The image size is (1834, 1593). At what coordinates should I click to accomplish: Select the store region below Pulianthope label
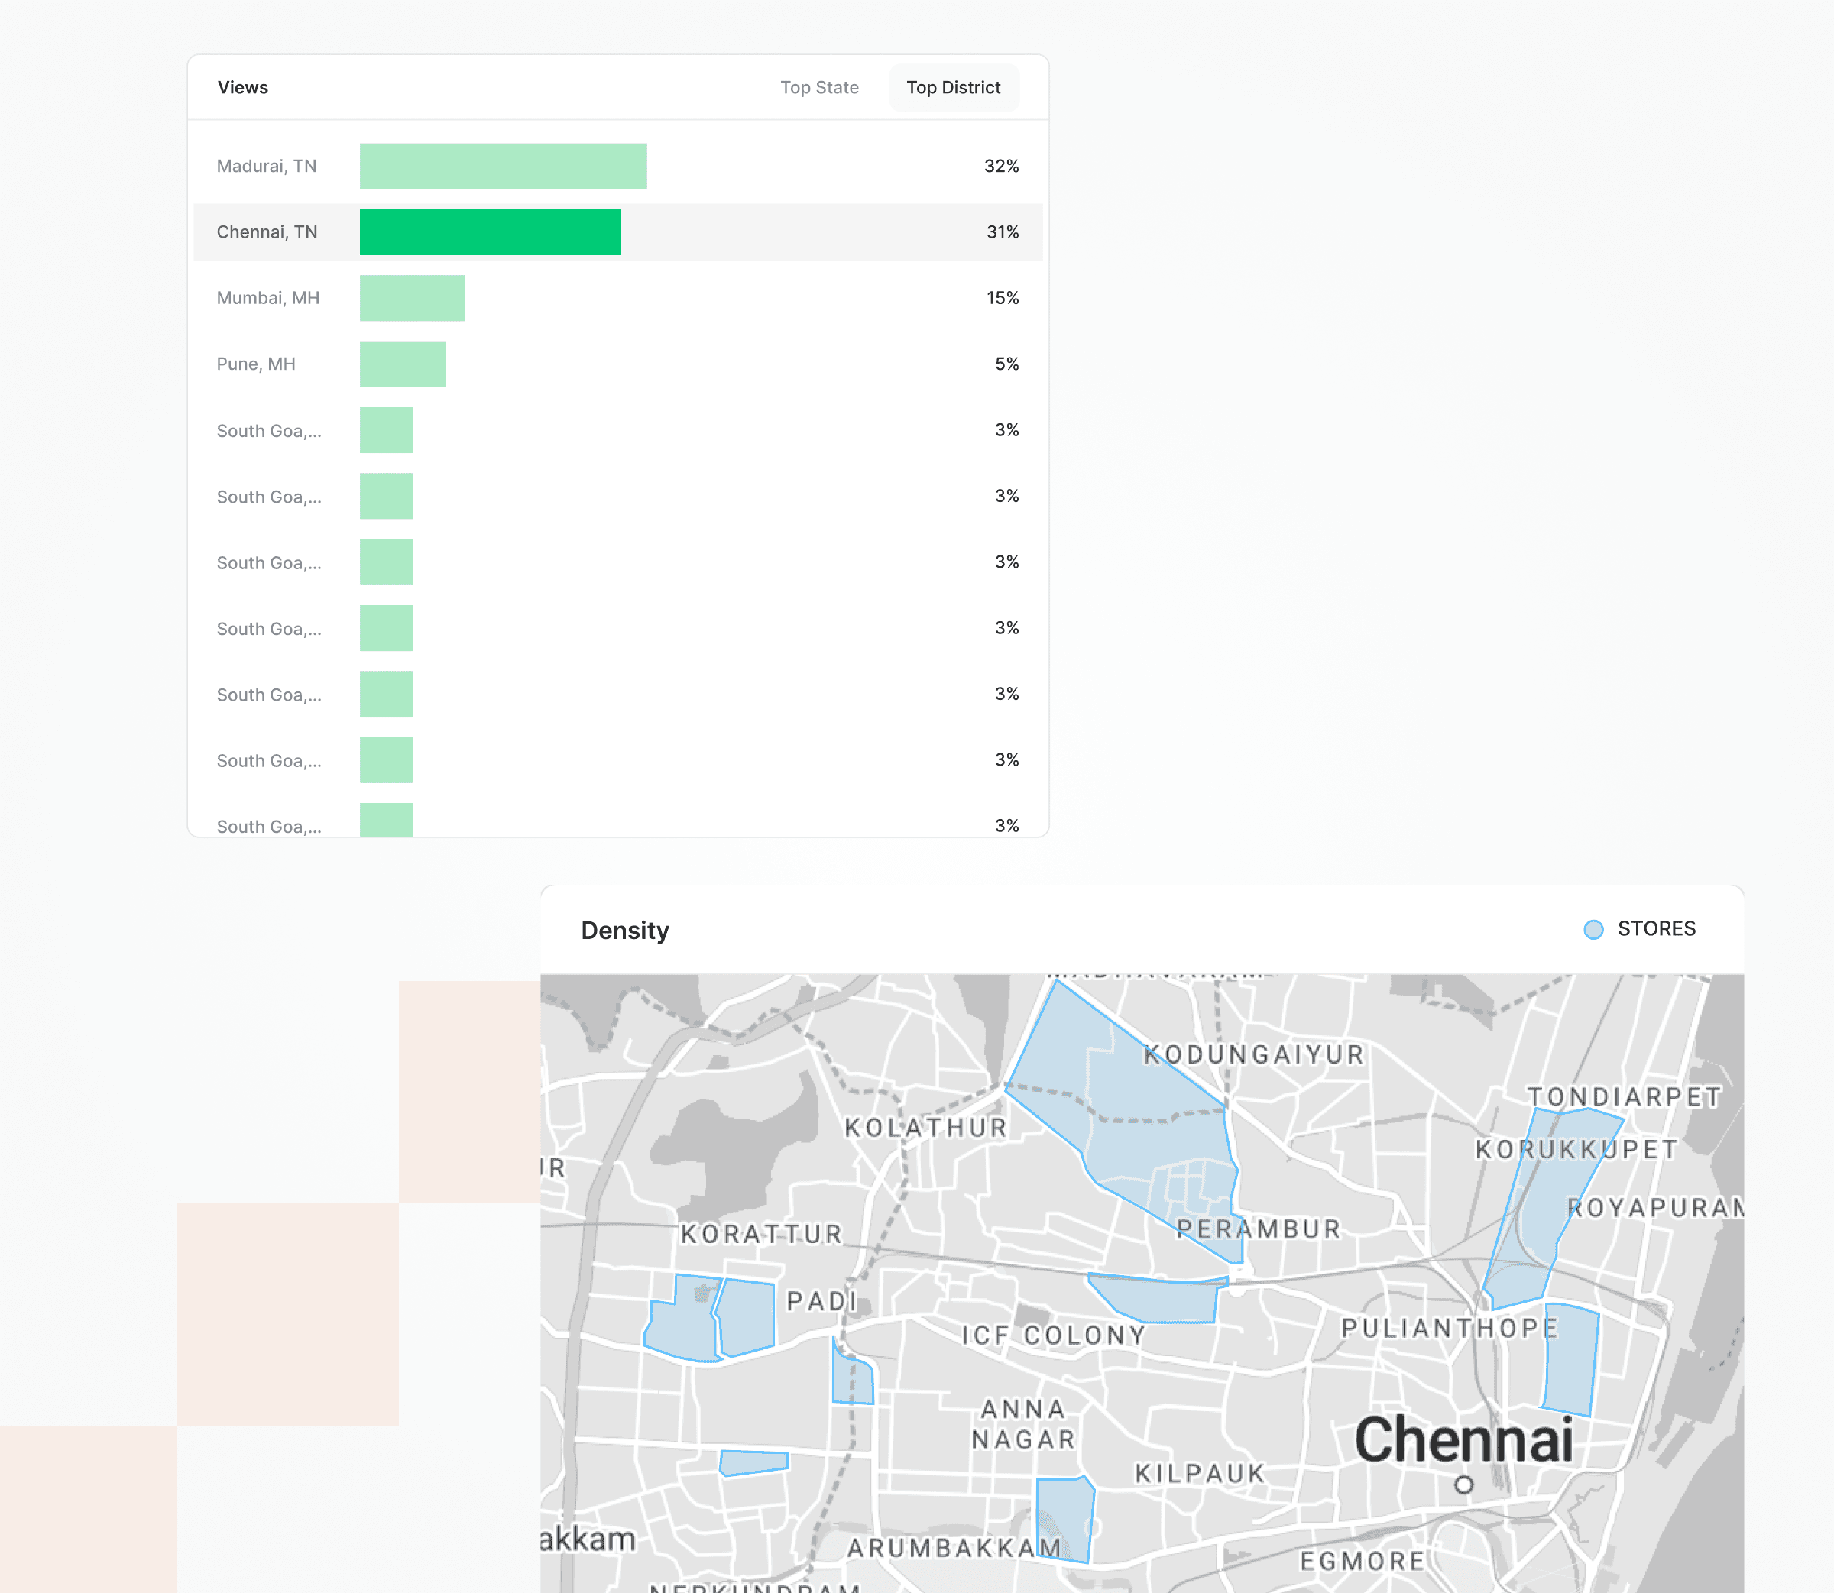pos(1571,1358)
